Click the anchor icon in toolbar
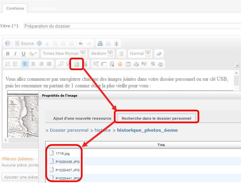The image size is (241, 183). click(116, 43)
